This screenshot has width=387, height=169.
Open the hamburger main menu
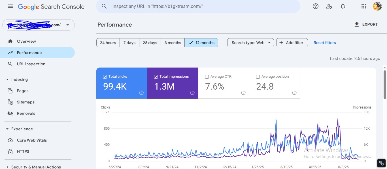[10, 6]
